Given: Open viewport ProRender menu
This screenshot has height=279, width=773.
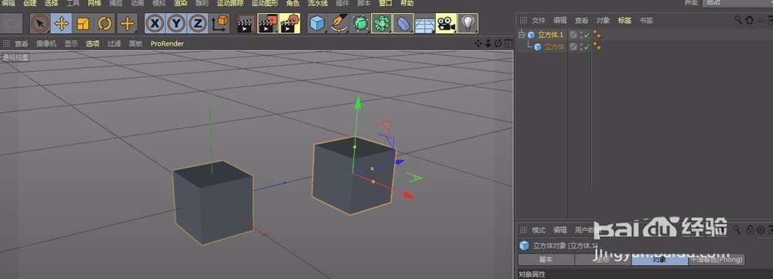Looking at the screenshot, I should [167, 43].
